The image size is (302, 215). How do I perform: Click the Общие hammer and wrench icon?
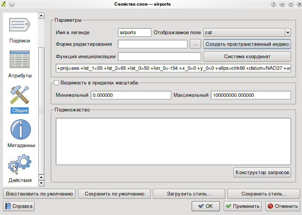coord(20,95)
